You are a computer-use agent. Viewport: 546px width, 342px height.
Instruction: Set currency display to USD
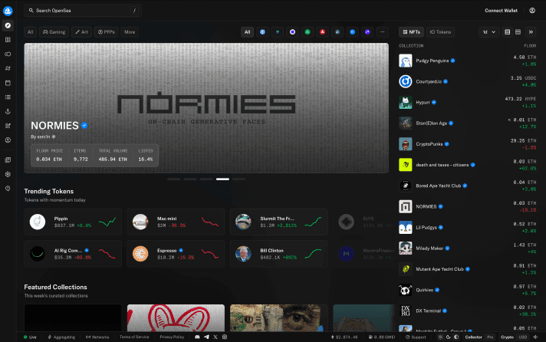pos(523,337)
